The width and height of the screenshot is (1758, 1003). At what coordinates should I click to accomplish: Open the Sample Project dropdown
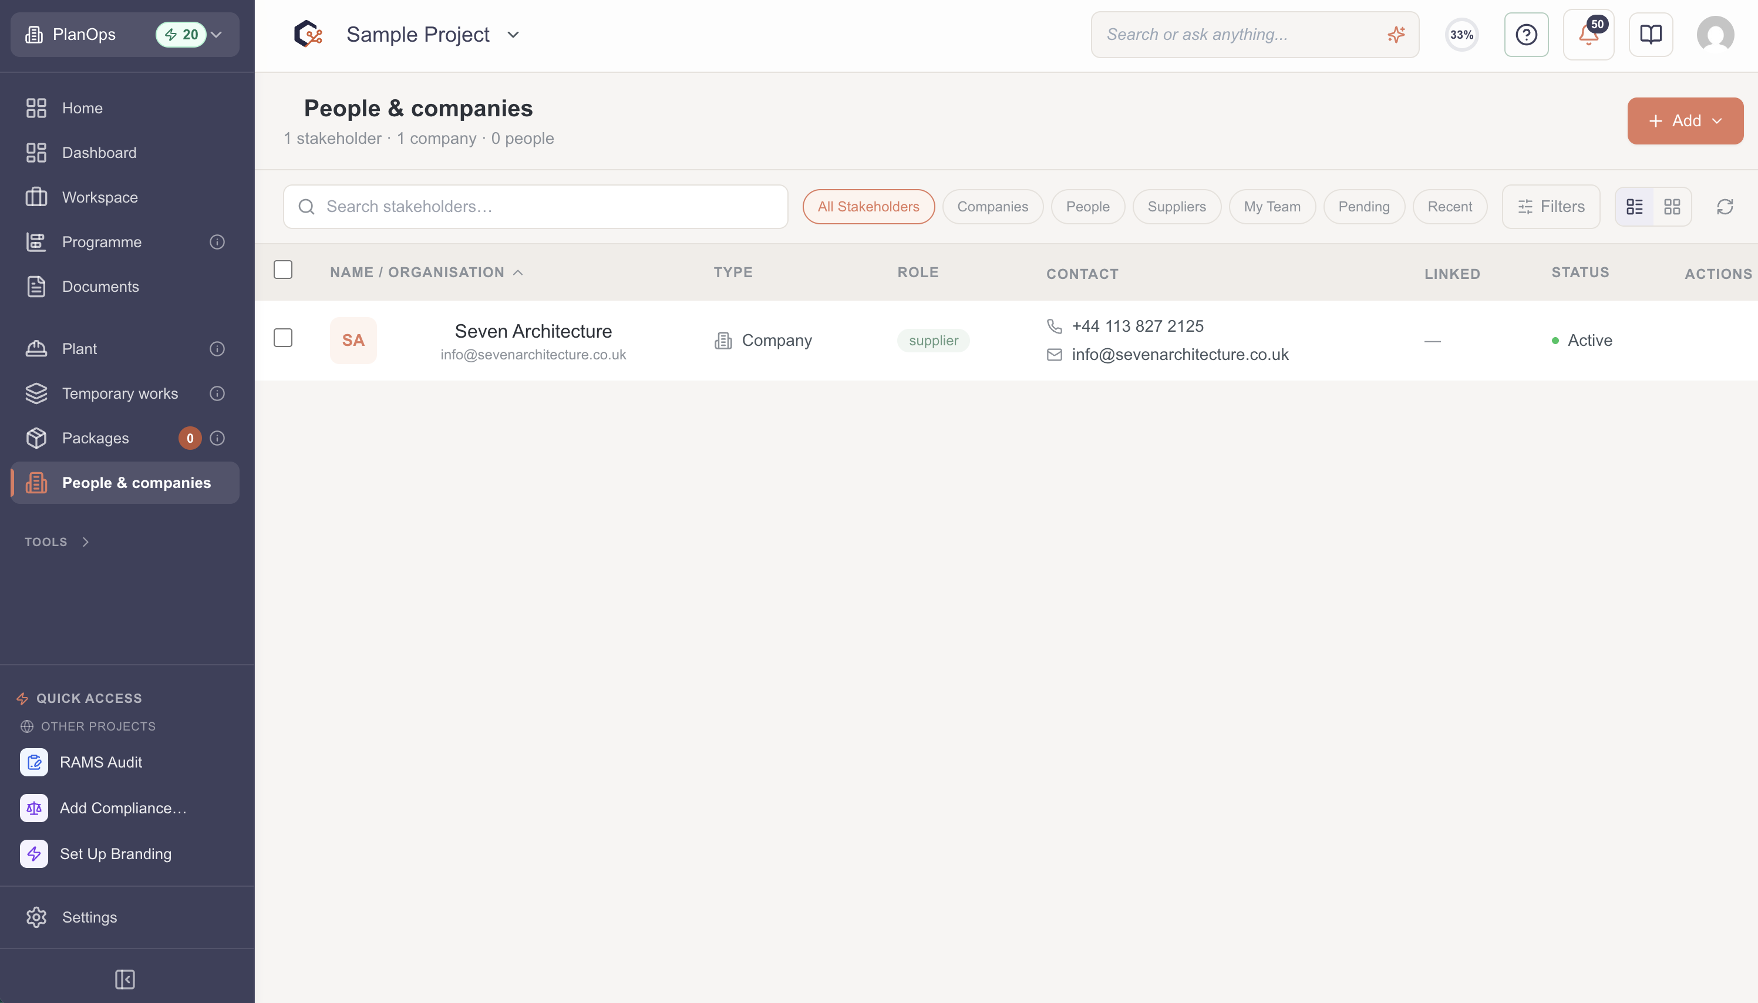(513, 35)
